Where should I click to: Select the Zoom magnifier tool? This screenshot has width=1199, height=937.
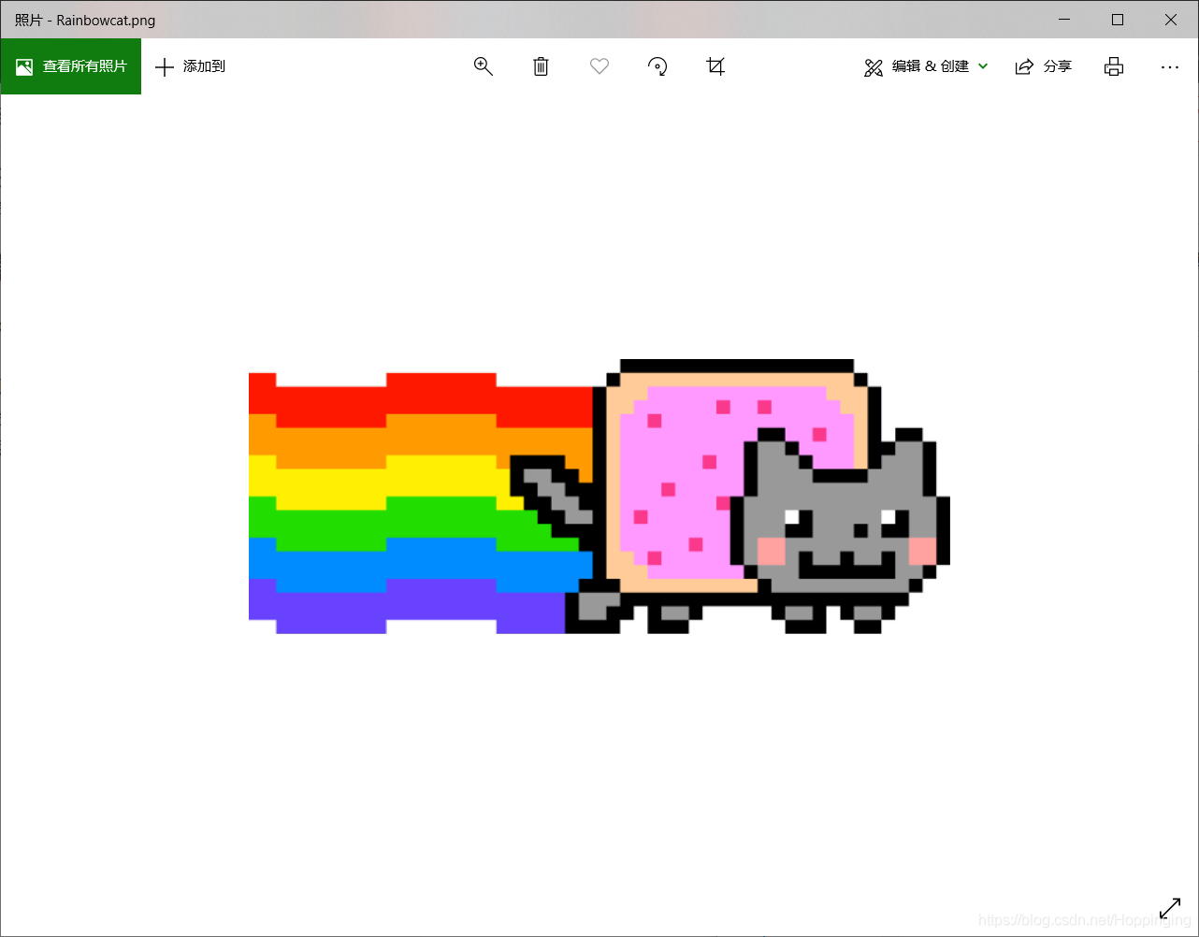click(x=483, y=66)
